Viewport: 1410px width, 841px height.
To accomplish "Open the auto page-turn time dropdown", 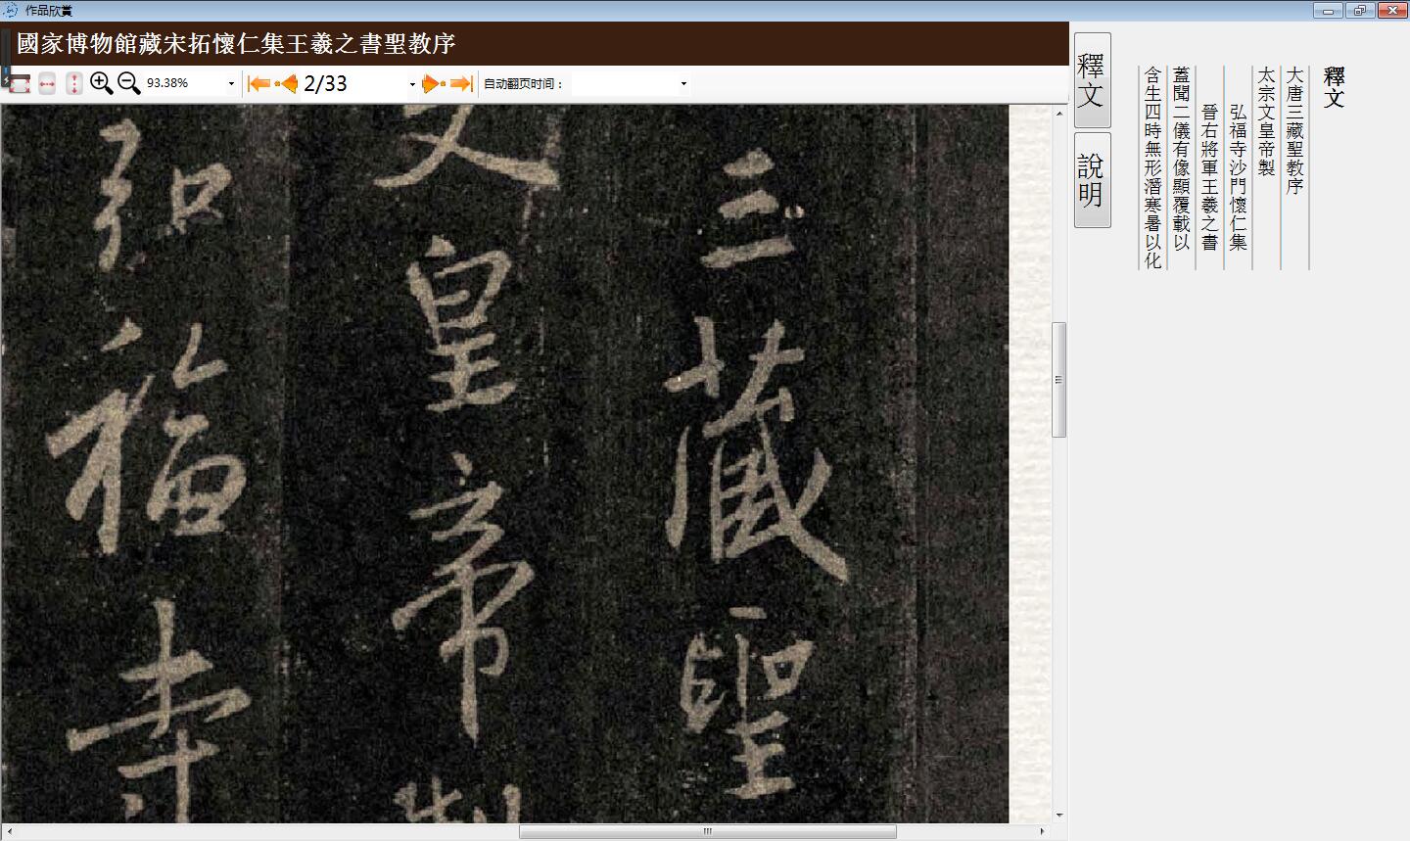I will (683, 84).
